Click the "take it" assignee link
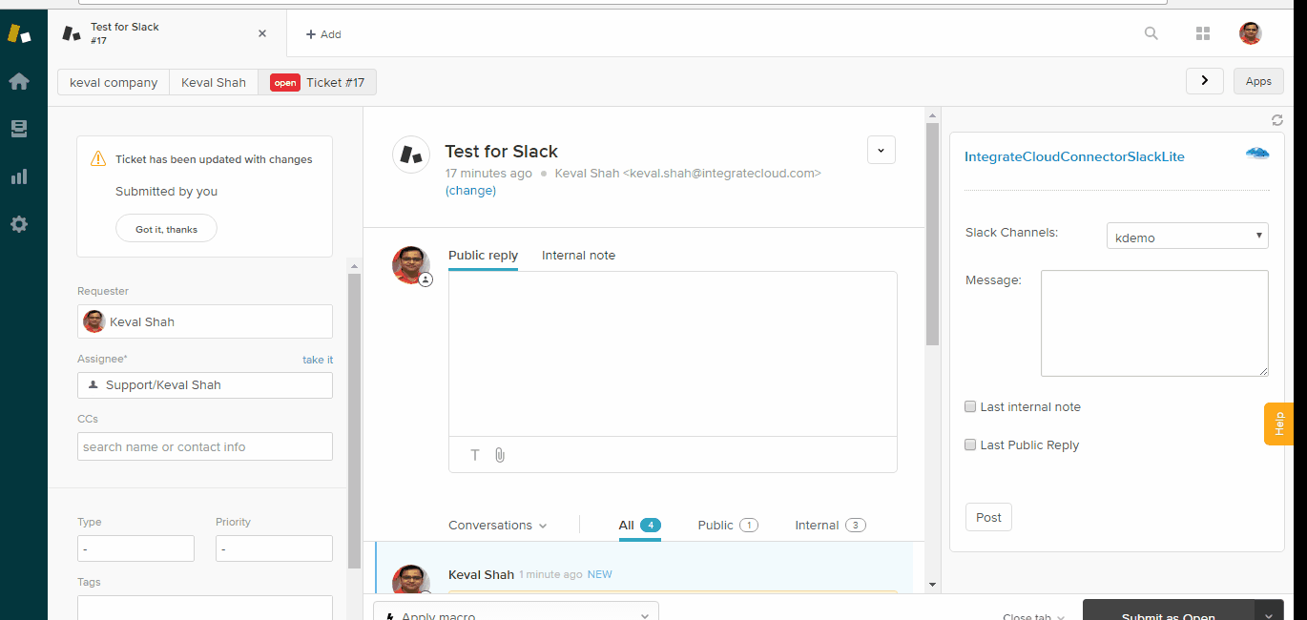The height and width of the screenshot is (620, 1307). tap(318, 360)
